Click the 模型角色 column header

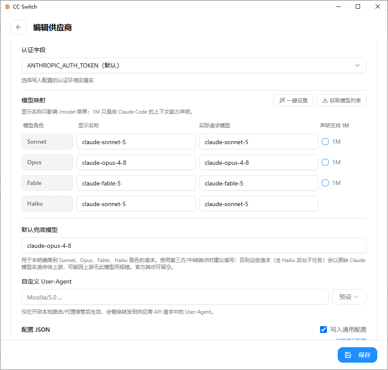tap(34, 126)
